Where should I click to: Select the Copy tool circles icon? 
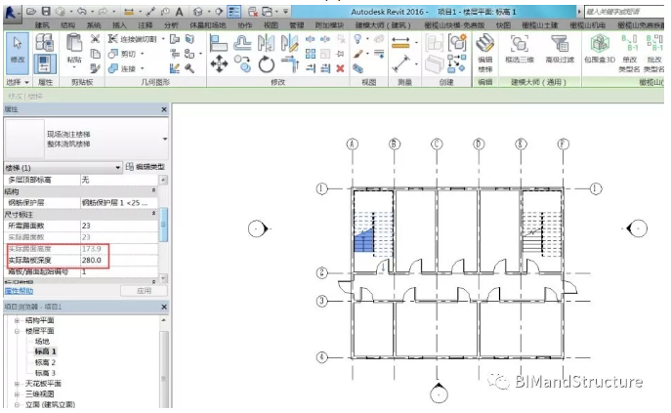pos(242,64)
